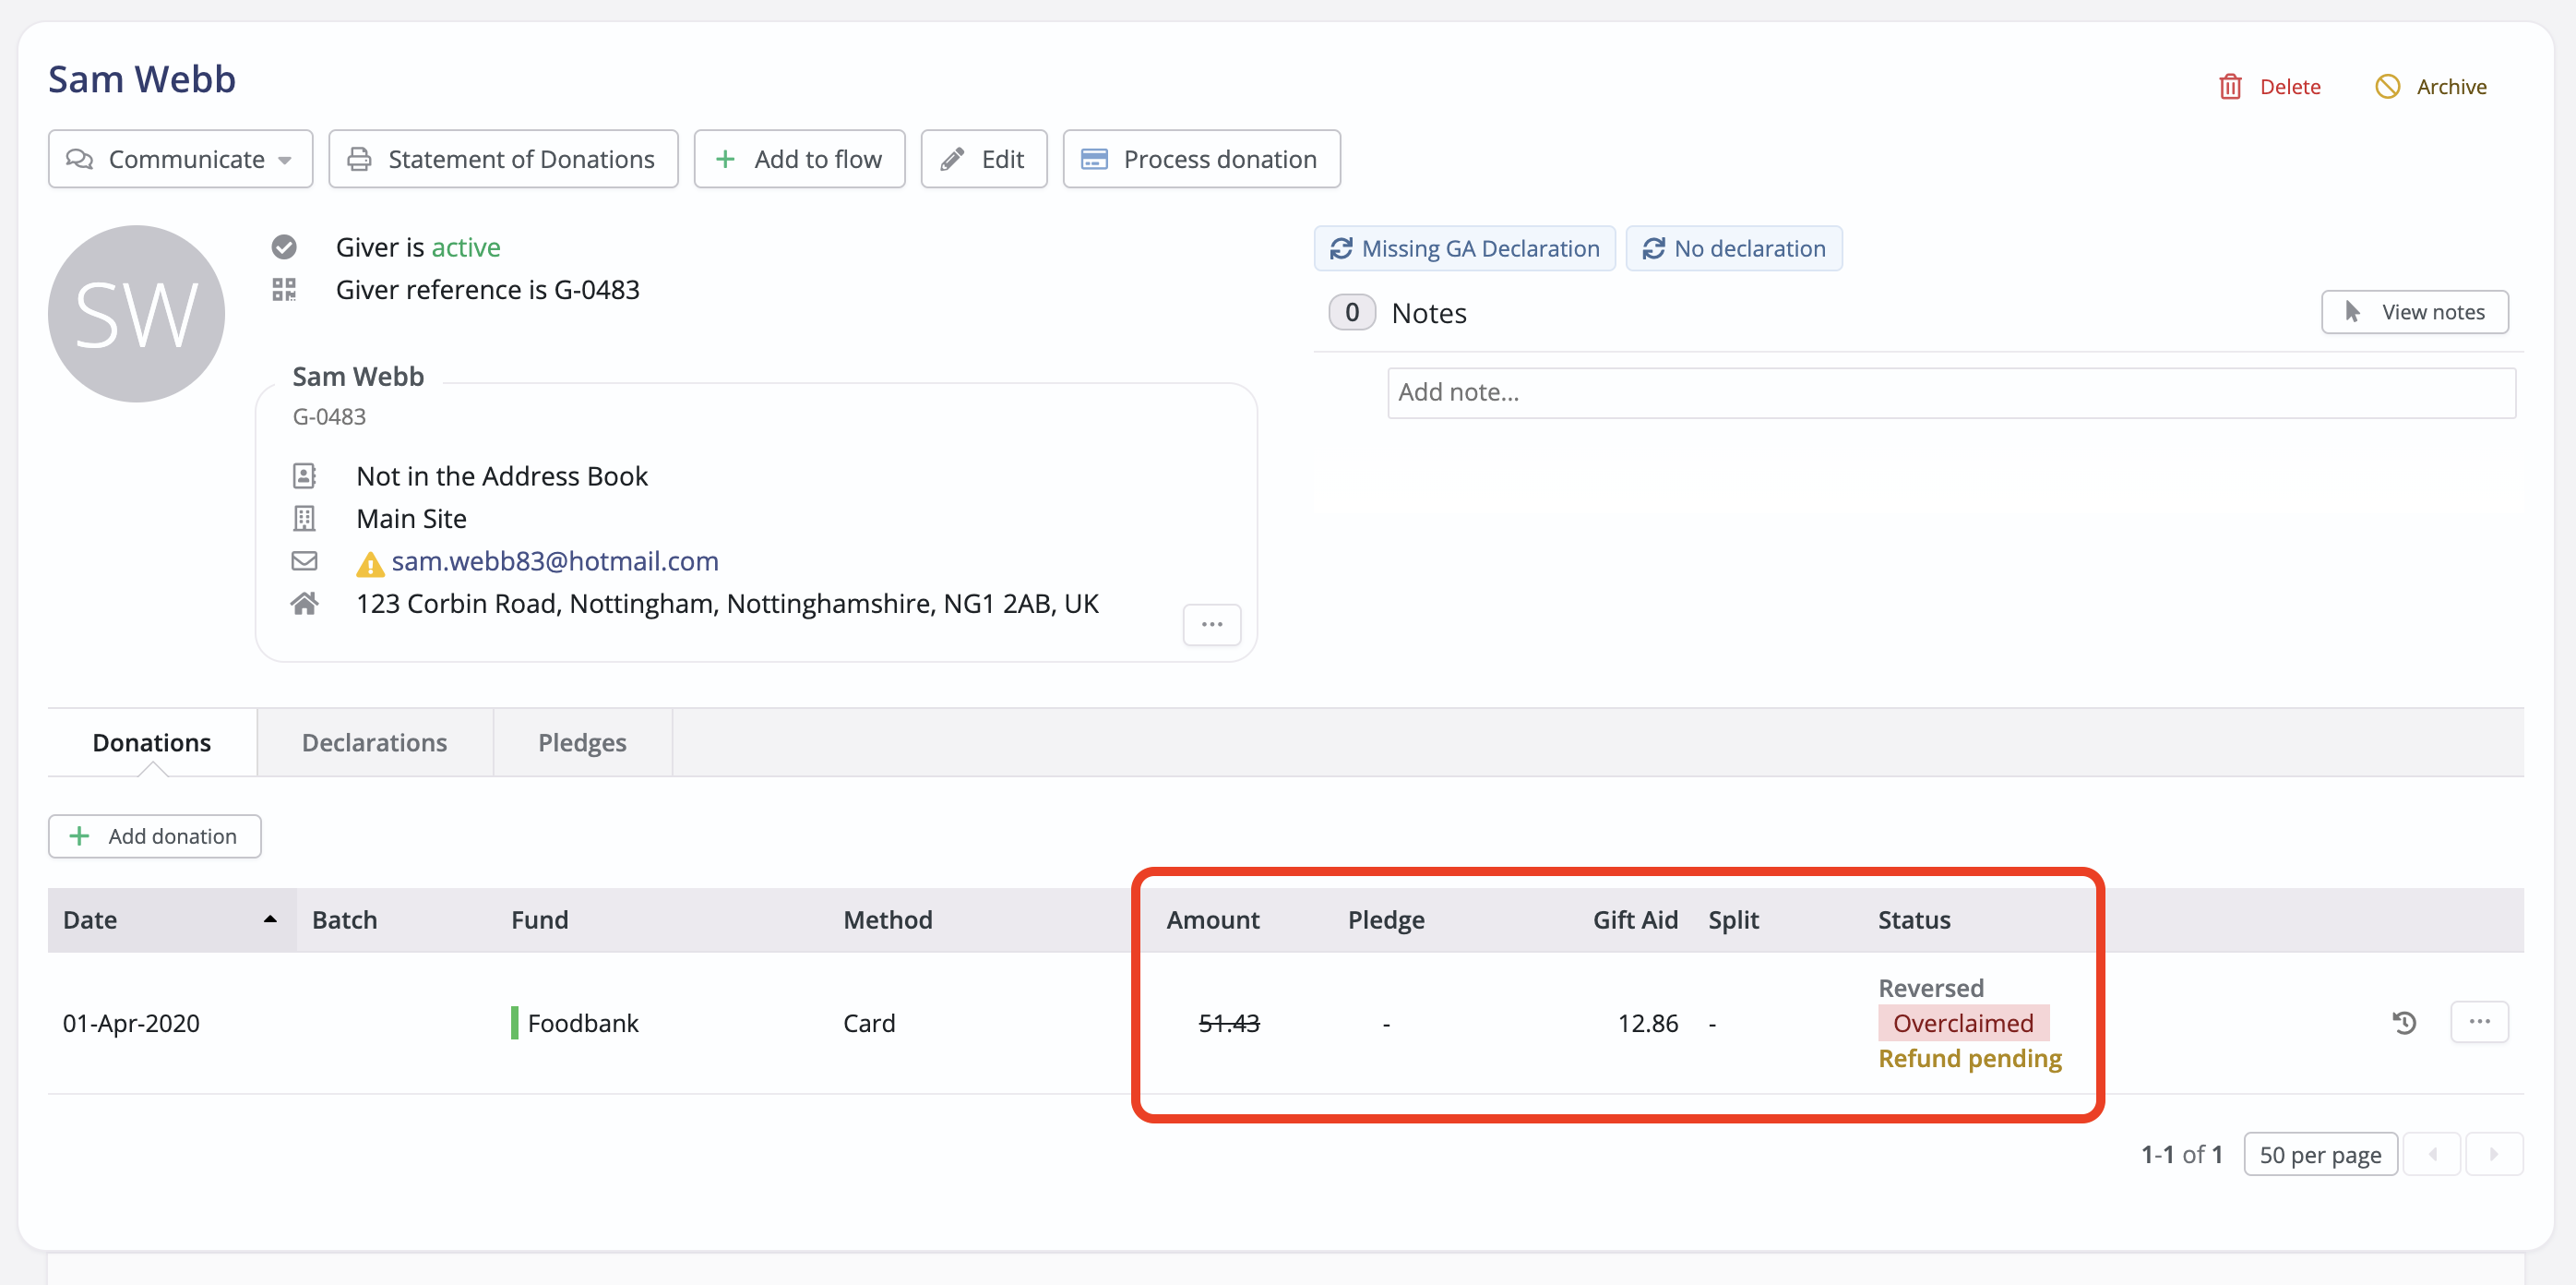2576x1285 pixels.
Task: Click the Statement of Donations button
Action: coord(503,159)
